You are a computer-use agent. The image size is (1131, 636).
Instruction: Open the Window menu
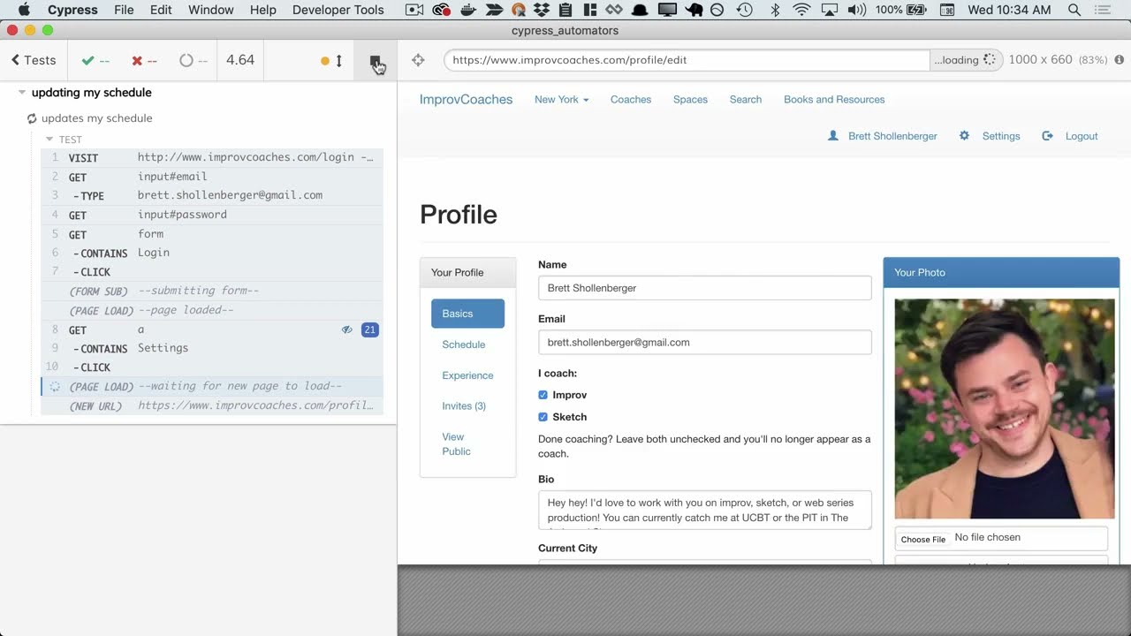tap(211, 11)
